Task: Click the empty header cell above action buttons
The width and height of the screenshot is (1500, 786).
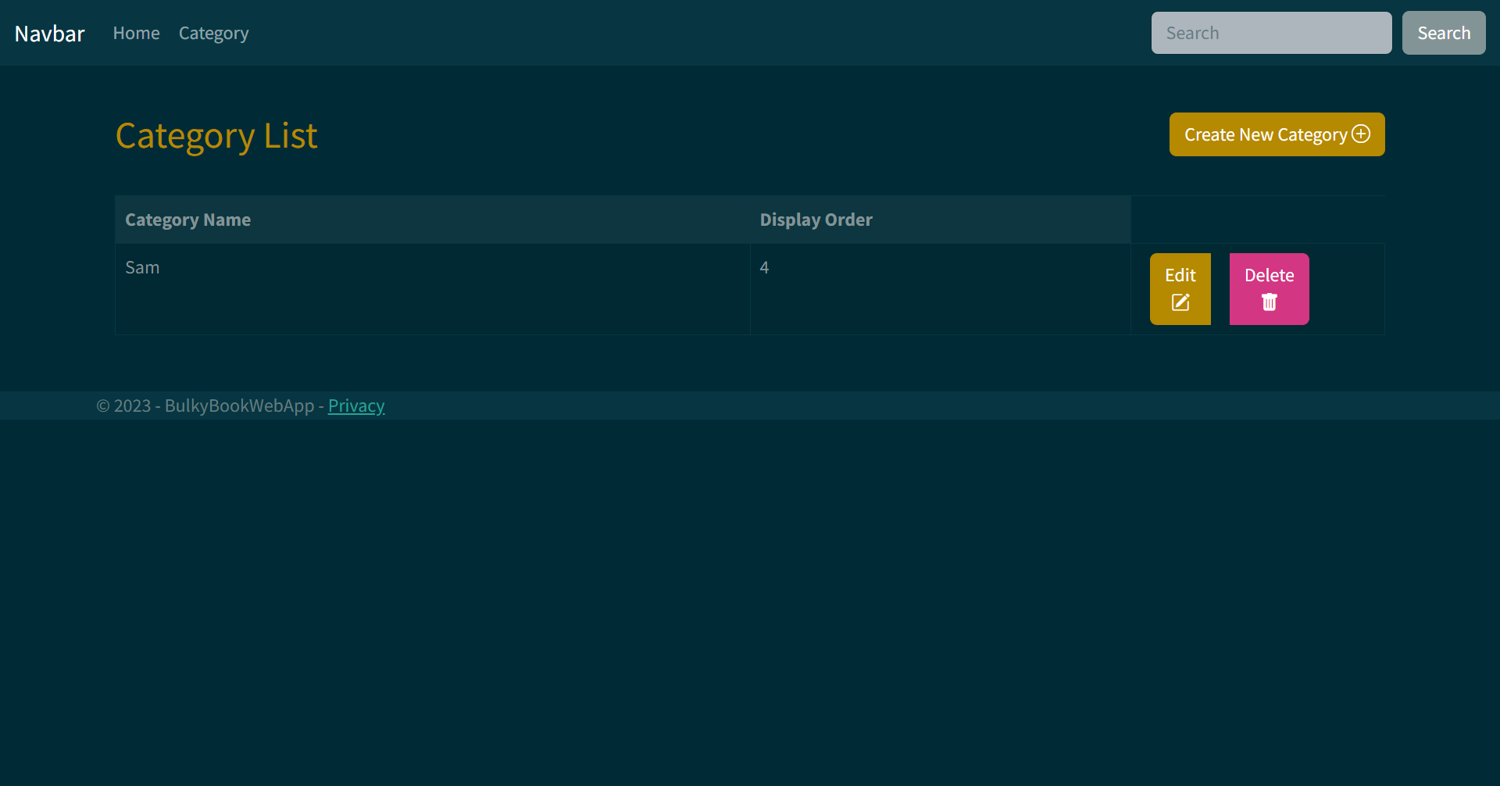Action: [x=1256, y=220]
